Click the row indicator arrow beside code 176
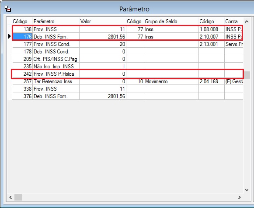The height and width of the screenshot is (208, 254). pyautogui.click(x=10, y=36)
